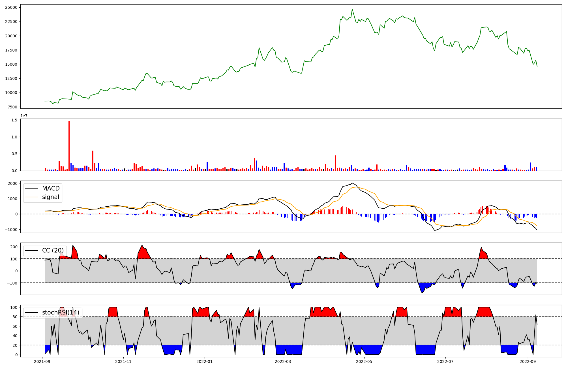Click the 25000 price axis tick label

pos(11,7)
